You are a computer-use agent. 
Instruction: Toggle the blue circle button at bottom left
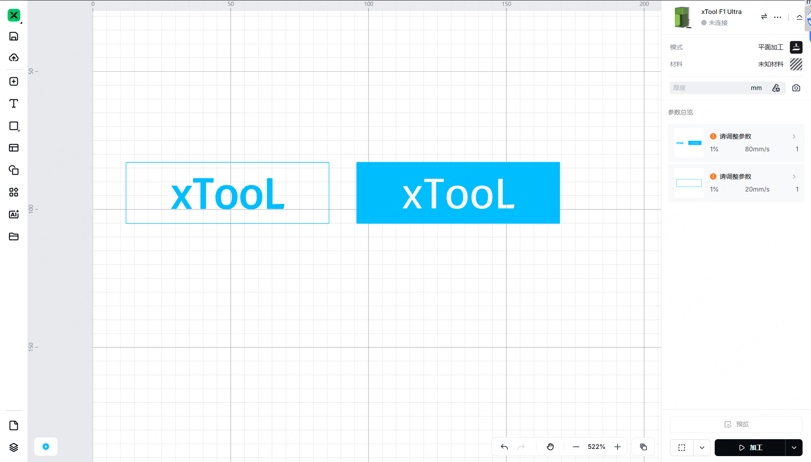click(46, 446)
